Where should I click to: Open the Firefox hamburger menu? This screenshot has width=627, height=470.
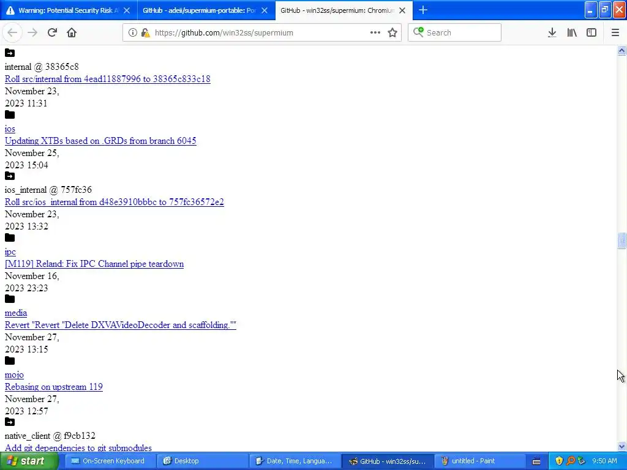tap(615, 33)
